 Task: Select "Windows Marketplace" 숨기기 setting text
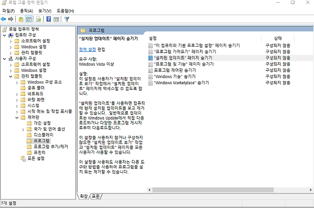click(x=181, y=83)
